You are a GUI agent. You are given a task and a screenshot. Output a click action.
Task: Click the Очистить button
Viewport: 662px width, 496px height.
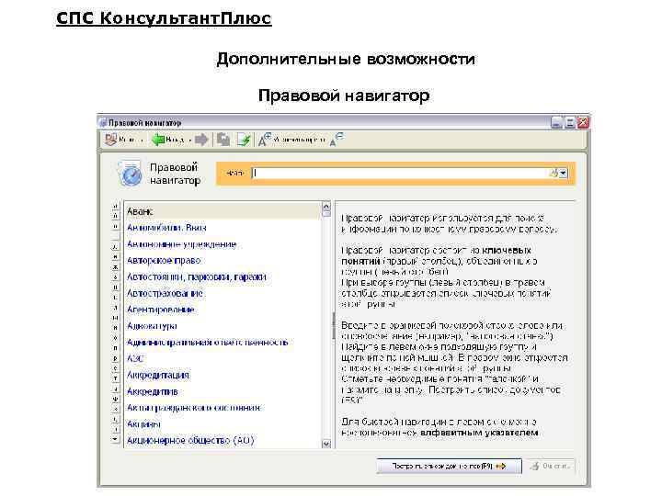pos(551,466)
